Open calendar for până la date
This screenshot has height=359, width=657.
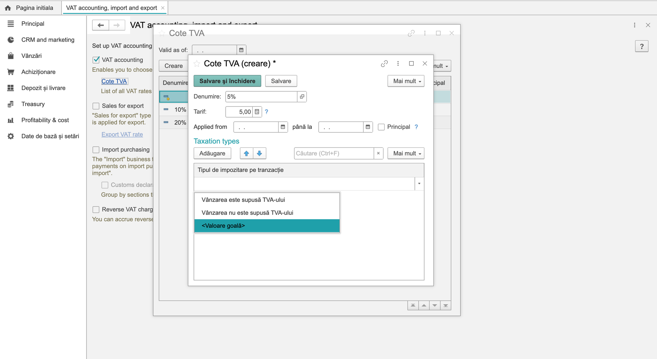pos(368,127)
